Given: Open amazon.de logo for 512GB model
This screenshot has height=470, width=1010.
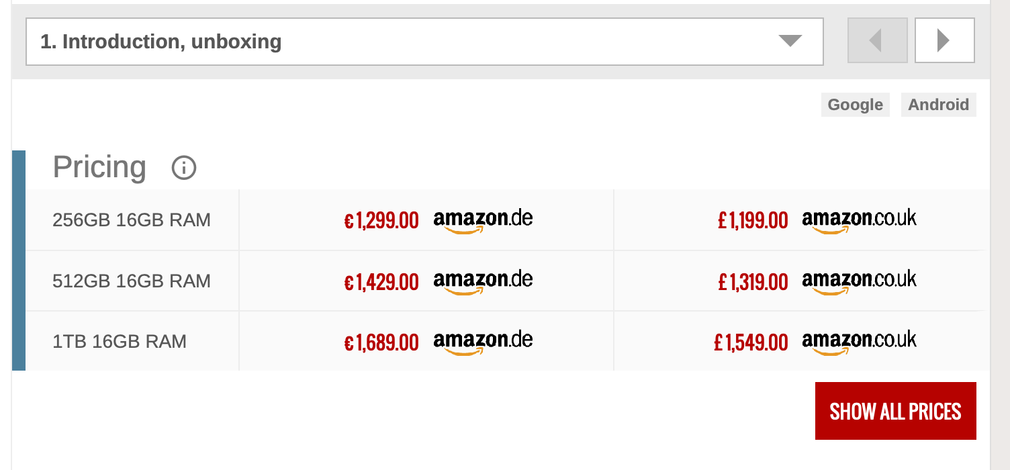Looking at the screenshot, I should click(483, 281).
